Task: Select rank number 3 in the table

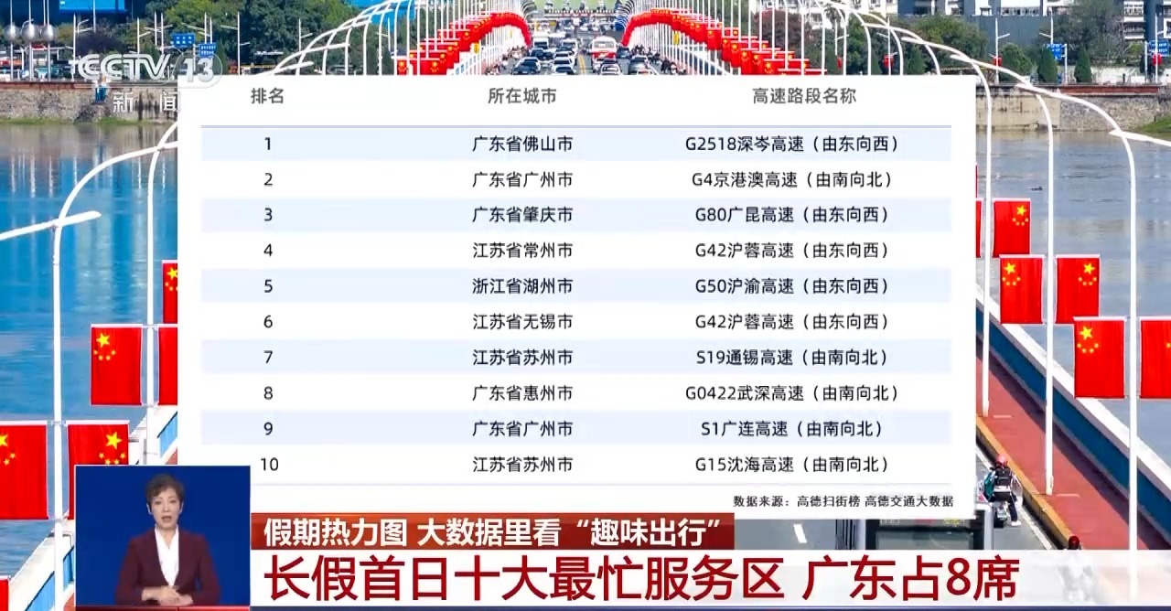Action: [x=268, y=215]
